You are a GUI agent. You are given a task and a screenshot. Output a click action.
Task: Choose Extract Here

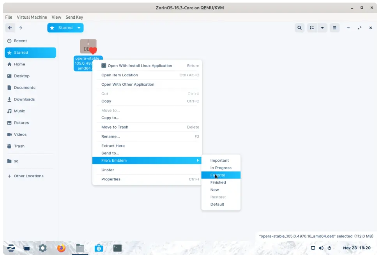[147, 146]
